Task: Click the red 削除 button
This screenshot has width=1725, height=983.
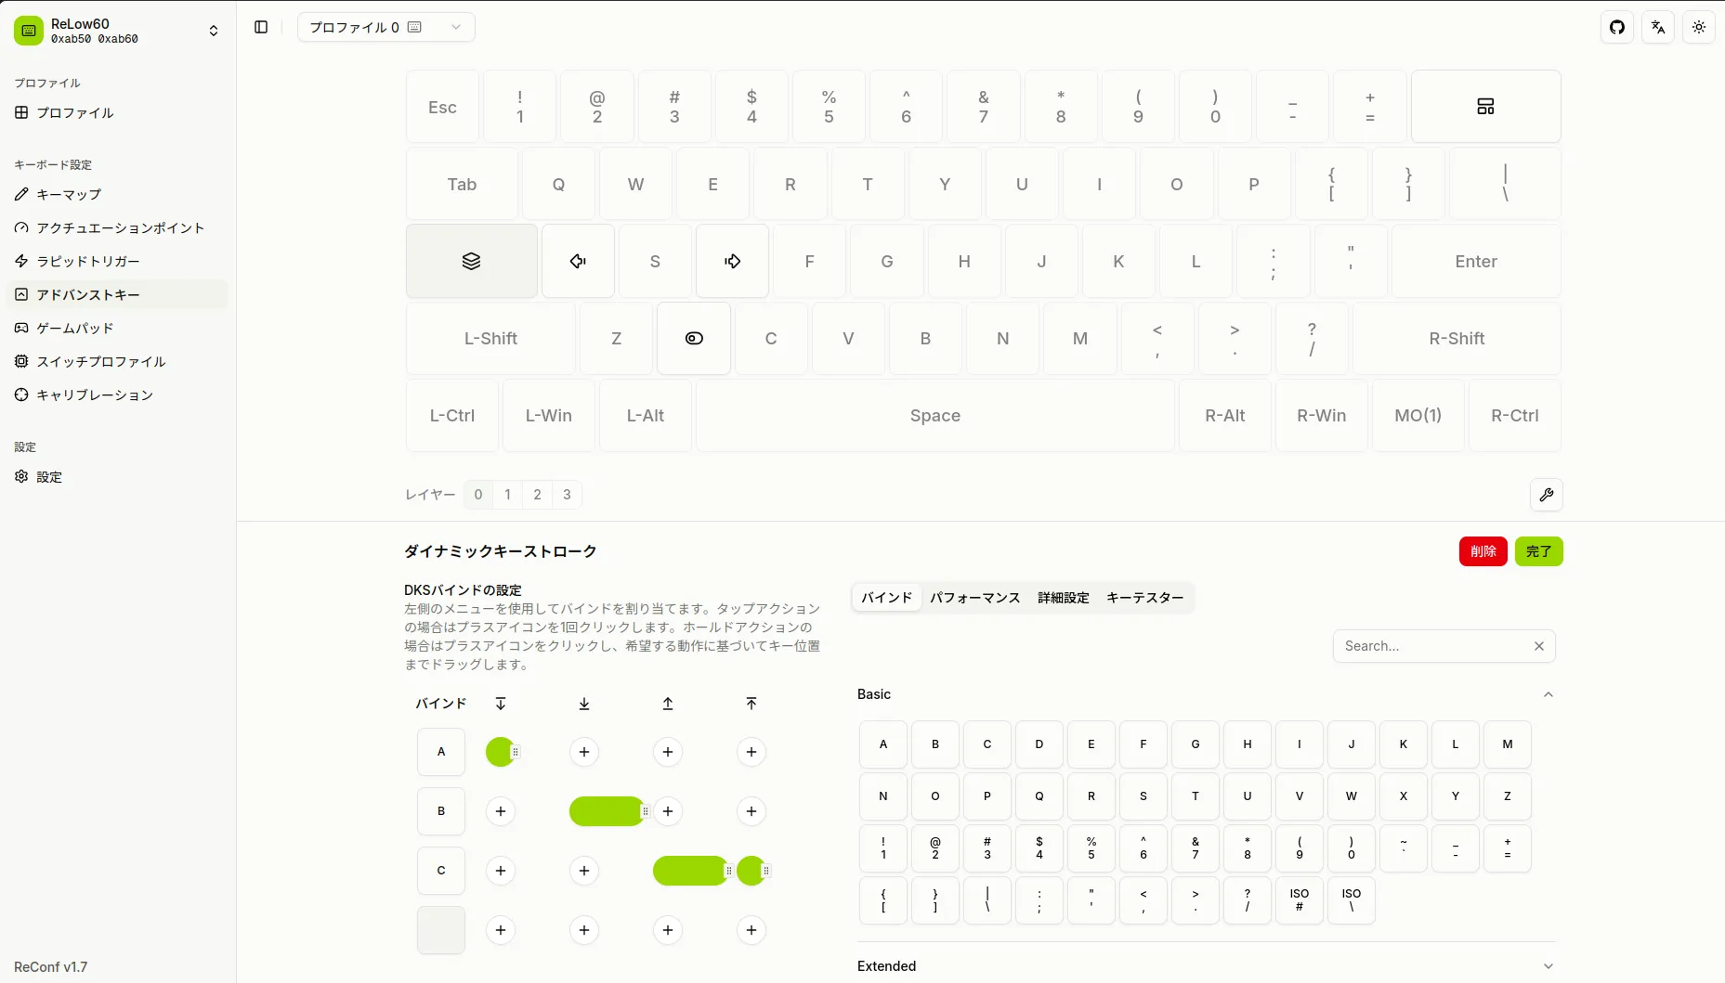Action: tap(1483, 551)
